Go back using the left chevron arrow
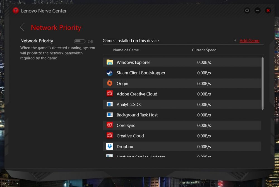The image size is (279, 187). [x=22, y=27]
